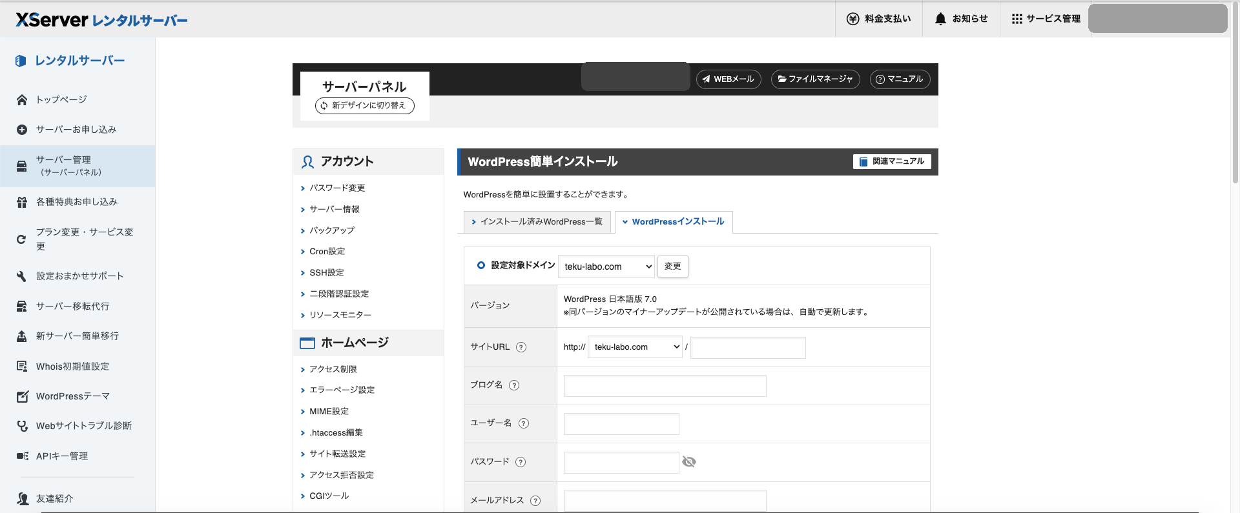1240x513 pixels.
Task: Click the 設定おまかせサポート wrench icon
Action: tap(22, 276)
